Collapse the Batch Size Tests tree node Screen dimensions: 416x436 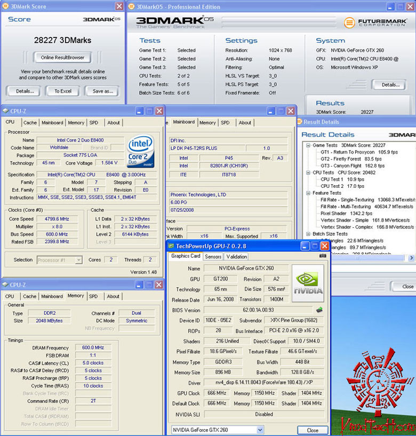[308, 234]
